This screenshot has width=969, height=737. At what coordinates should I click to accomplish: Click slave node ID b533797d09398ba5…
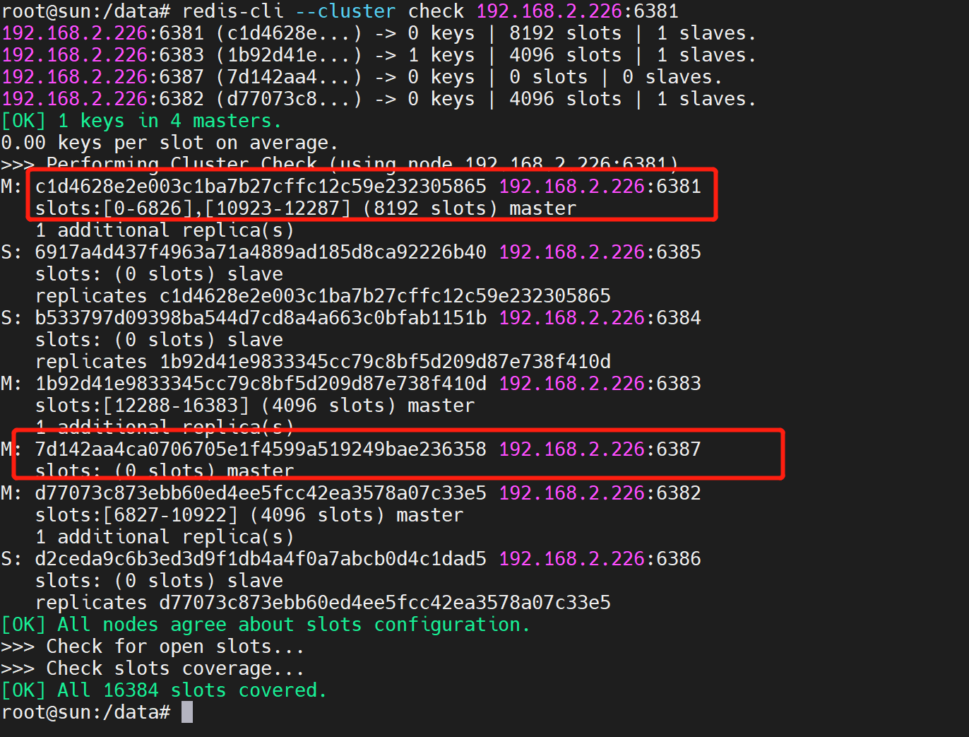(261, 318)
